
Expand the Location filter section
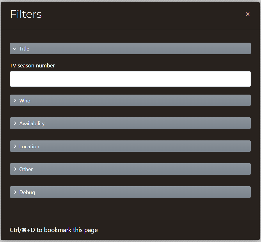tap(130, 146)
